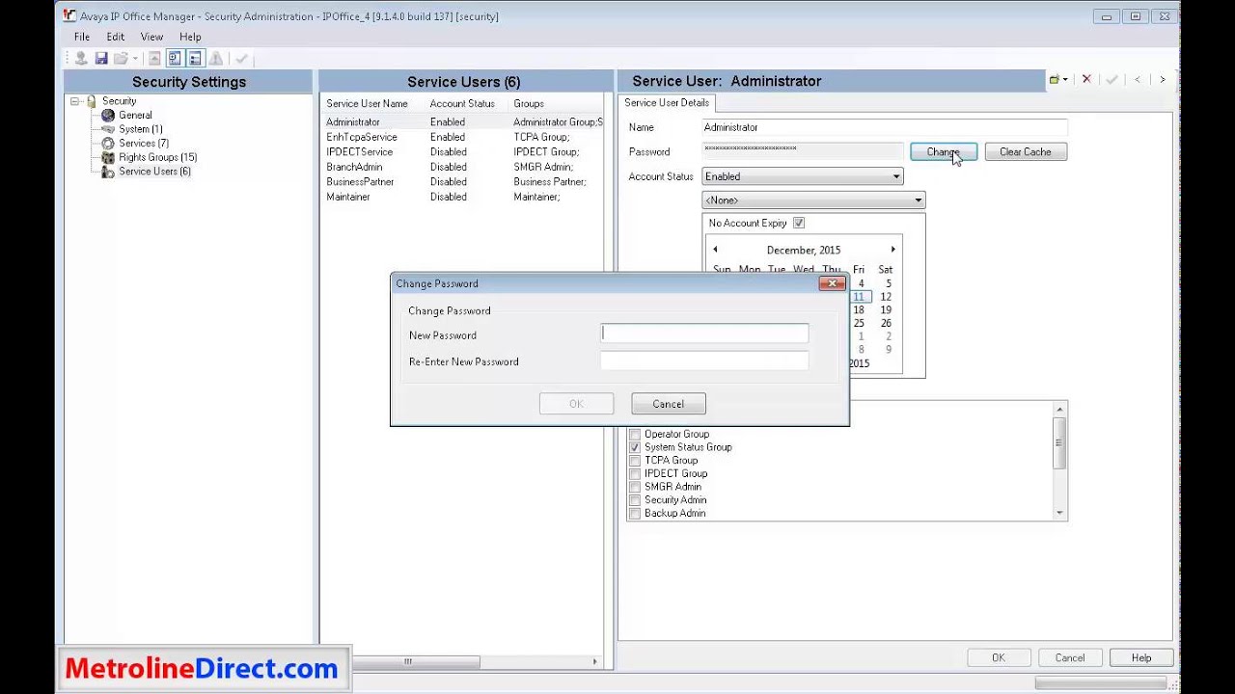Click the get security settings toolbar icon

[81, 59]
